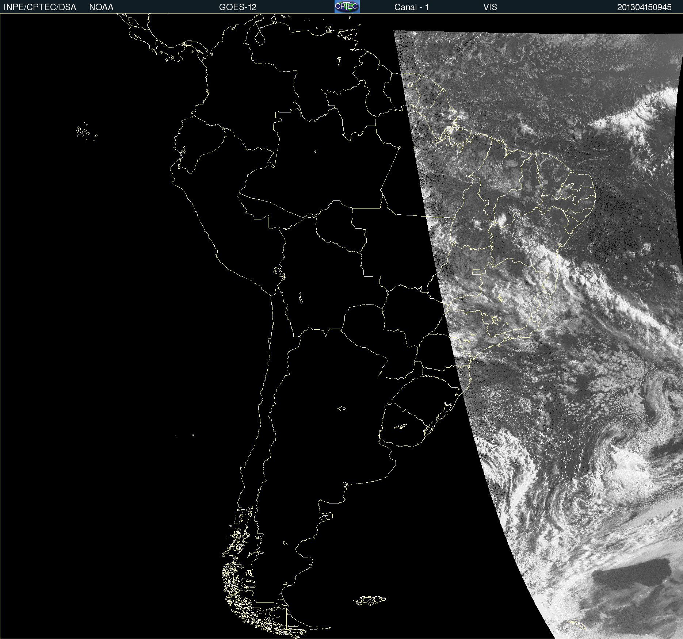Click the 'INPE/CPTEC/DSA' header text
Screen dimensions: 683x639
(x=40, y=7)
